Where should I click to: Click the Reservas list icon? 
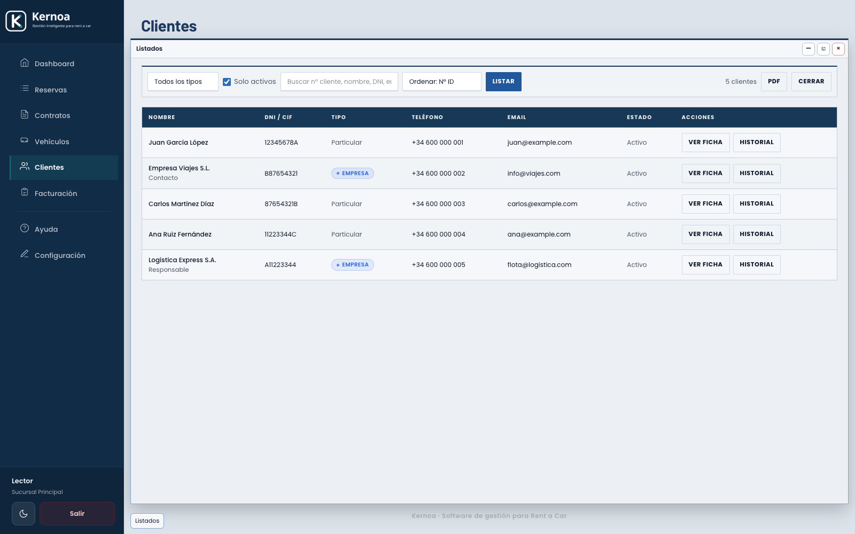click(25, 89)
